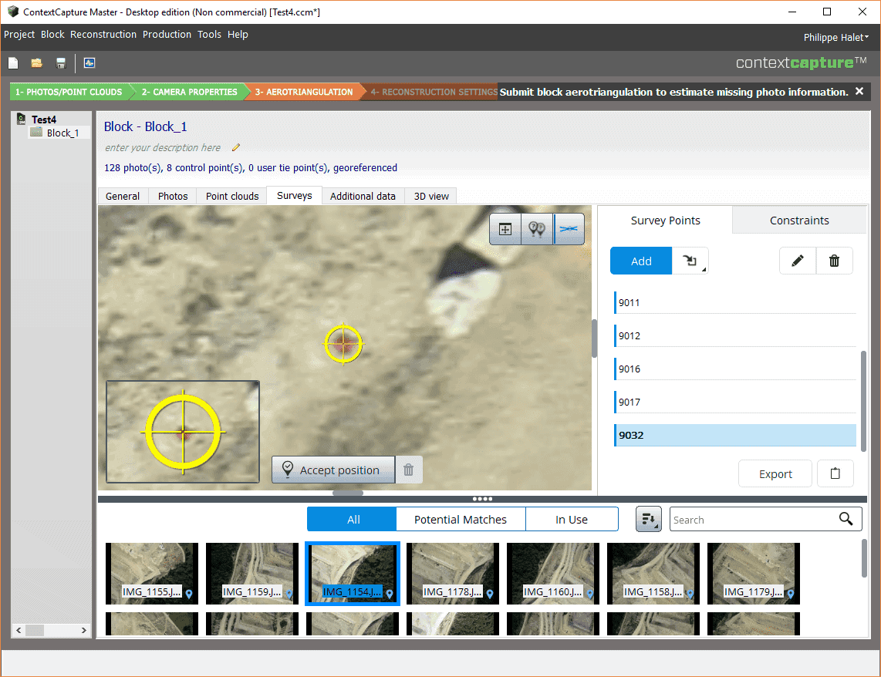The width and height of the screenshot is (881, 677).
Task: Click the clipboard icon beside Export
Action: (835, 474)
